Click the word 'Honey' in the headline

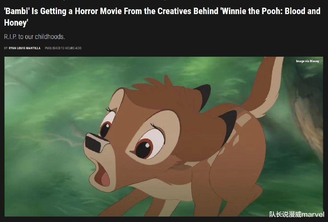point(15,23)
